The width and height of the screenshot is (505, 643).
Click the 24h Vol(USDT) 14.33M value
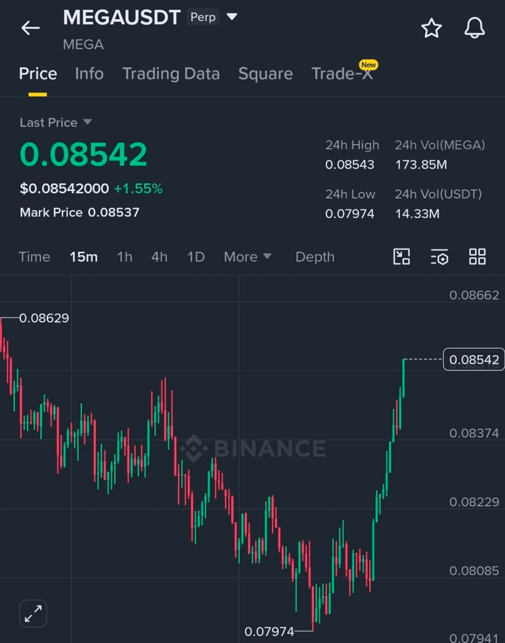click(x=417, y=214)
